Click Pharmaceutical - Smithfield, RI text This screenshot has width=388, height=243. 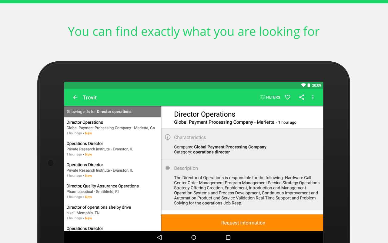(x=92, y=192)
